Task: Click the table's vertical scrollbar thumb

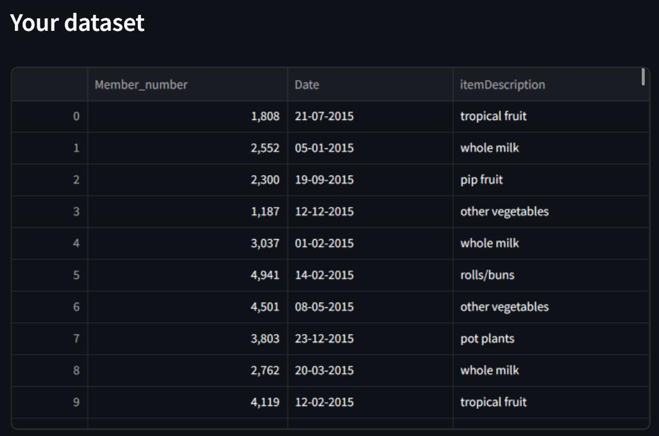Action: pos(643,77)
